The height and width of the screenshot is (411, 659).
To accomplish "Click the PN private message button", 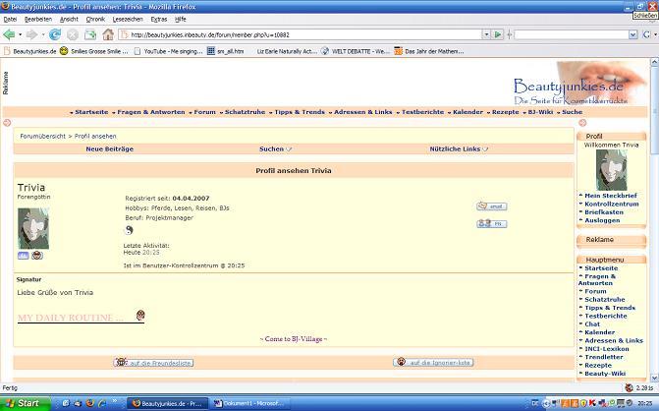I will point(492,224).
